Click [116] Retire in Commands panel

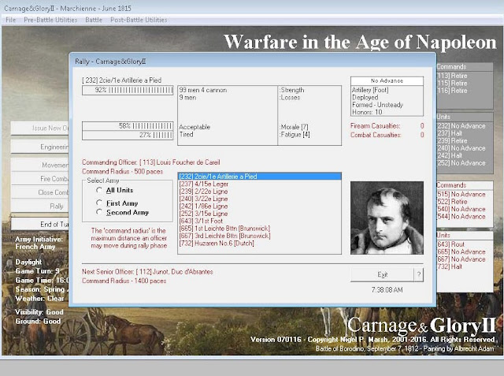[452, 91]
